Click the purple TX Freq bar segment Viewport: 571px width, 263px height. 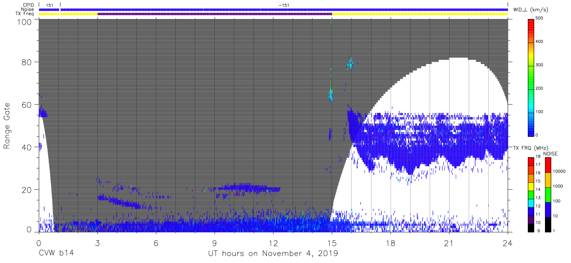(x=214, y=14)
